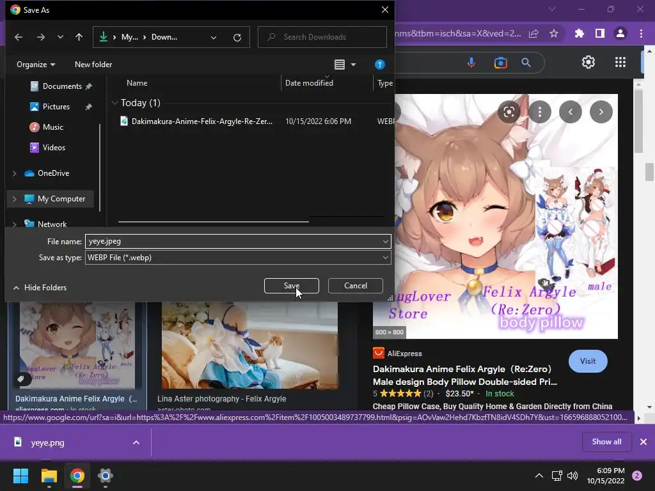Click Lens icon on image preview
The image size is (655, 491).
click(x=509, y=112)
